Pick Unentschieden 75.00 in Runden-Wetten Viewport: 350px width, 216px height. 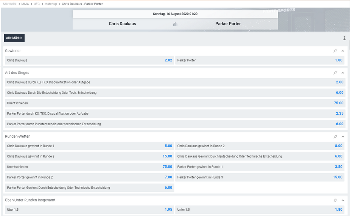click(90, 167)
